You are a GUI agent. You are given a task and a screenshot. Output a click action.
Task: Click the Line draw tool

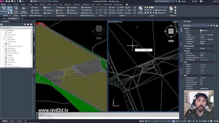[97, 8]
